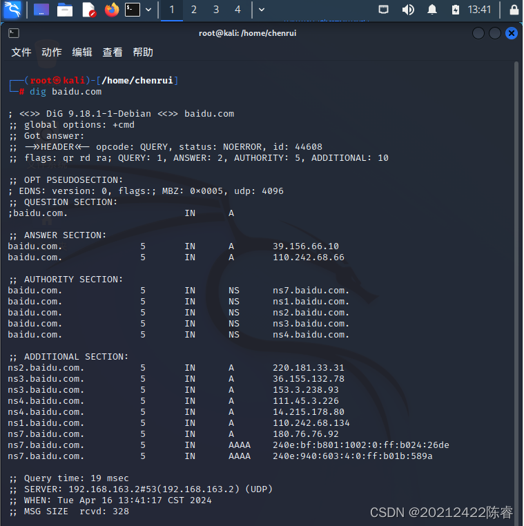The height and width of the screenshot is (526, 524).
Task: Click the address 153.3.238.93
Action: 306,390
